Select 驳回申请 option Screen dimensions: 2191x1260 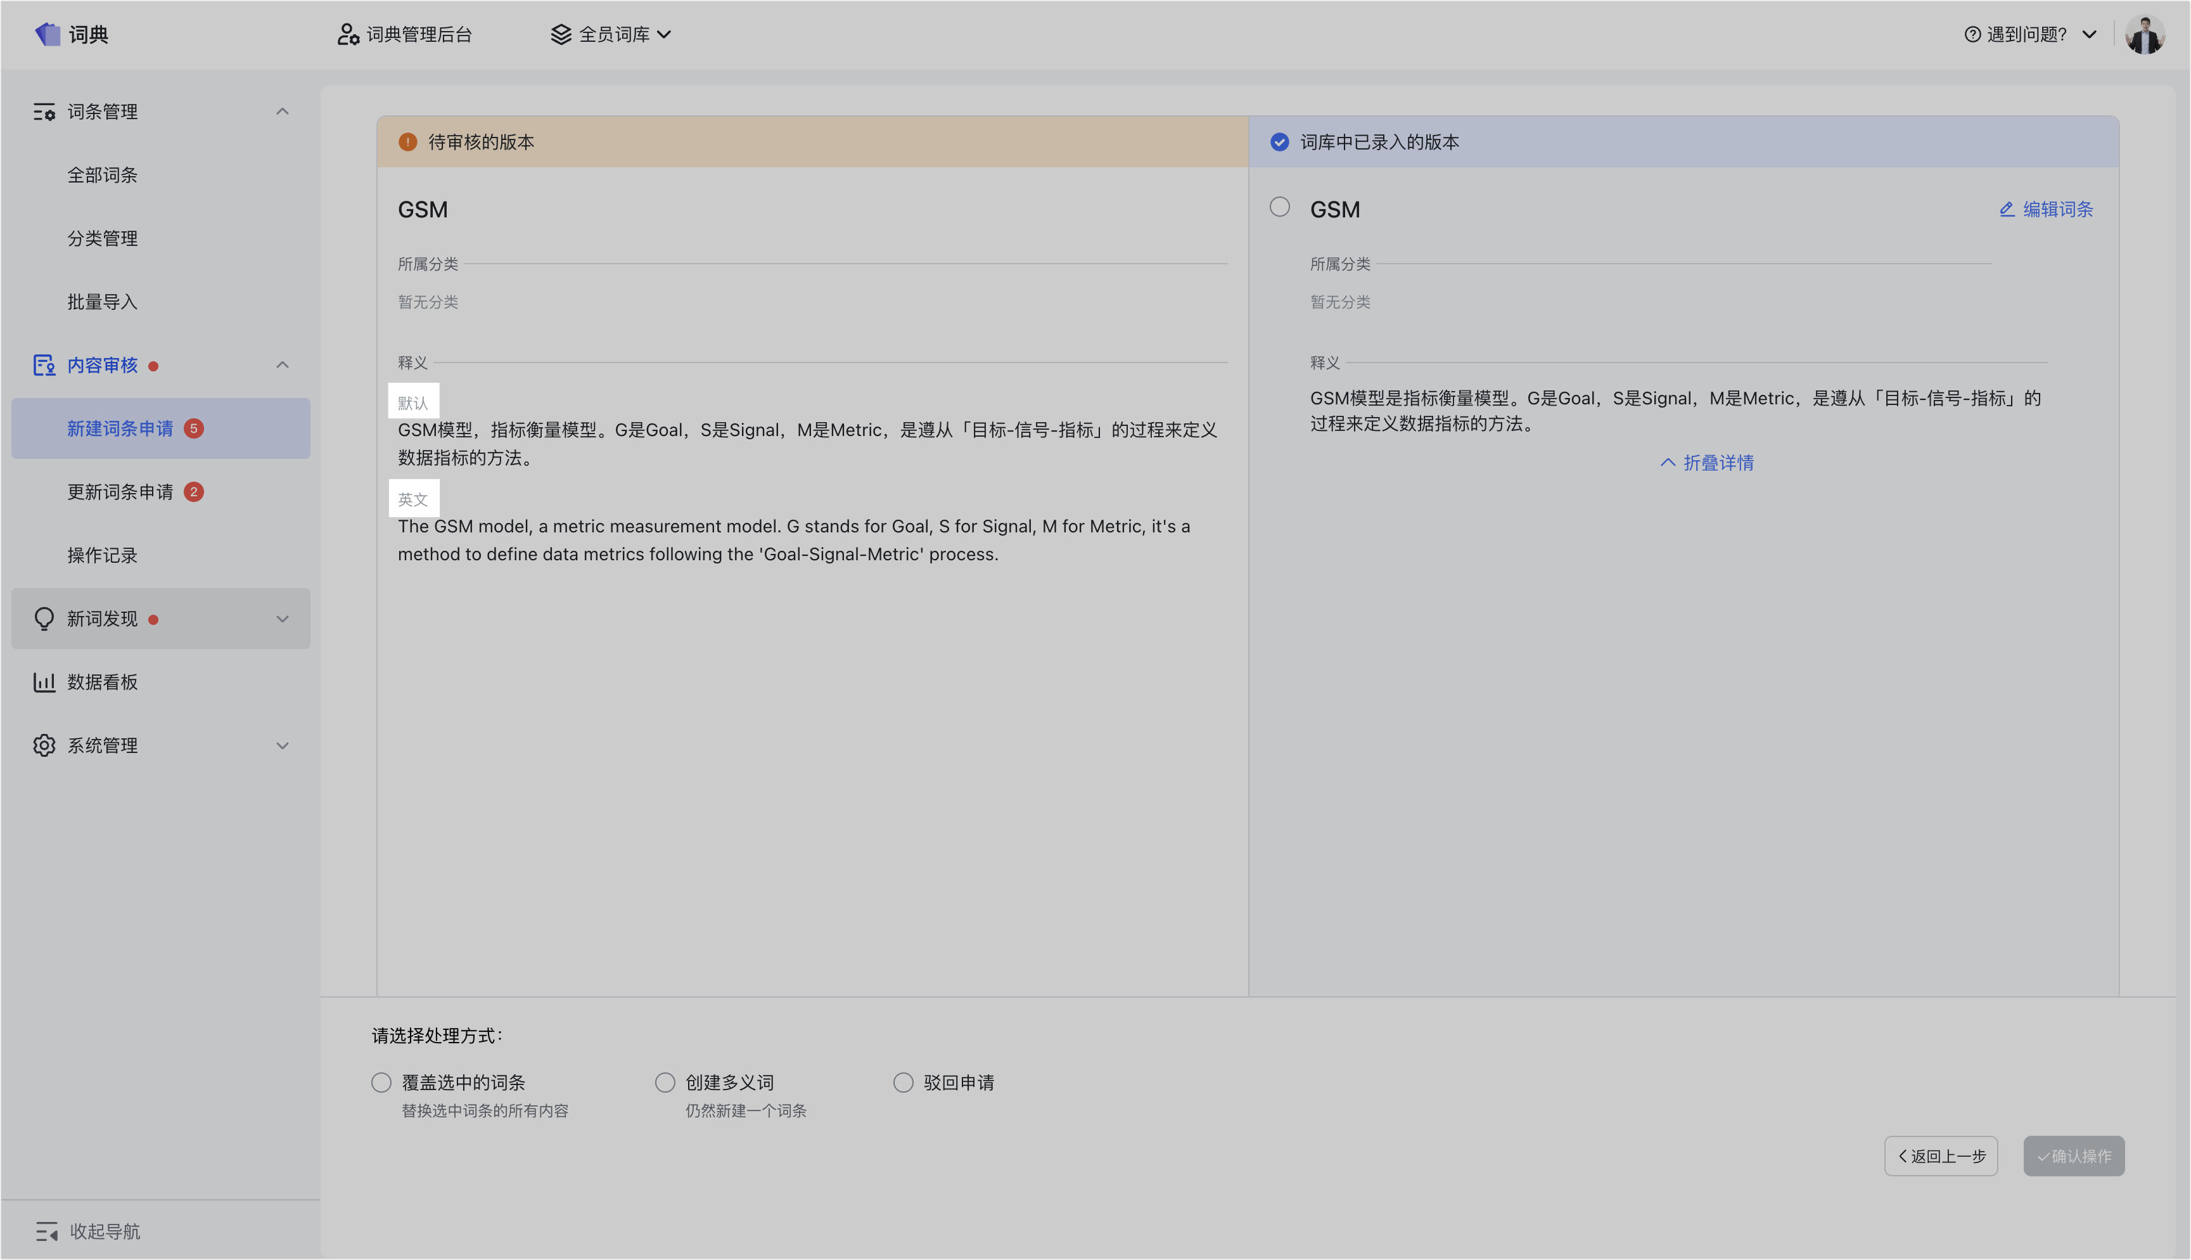click(x=903, y=1083)
